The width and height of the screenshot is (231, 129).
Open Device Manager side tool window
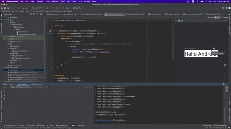tap(230, 29)
